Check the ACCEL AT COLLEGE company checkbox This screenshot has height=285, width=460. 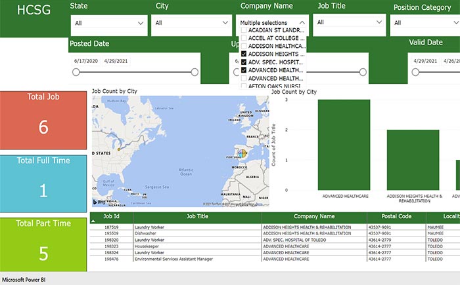point(244,38)
